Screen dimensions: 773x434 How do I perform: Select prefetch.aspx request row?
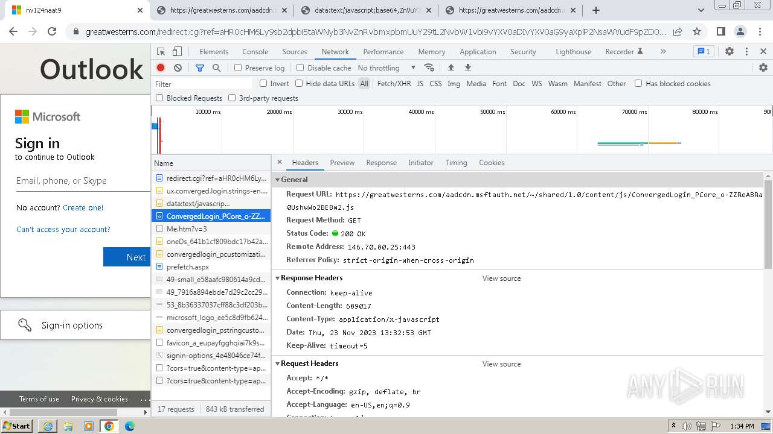(211, 267)
